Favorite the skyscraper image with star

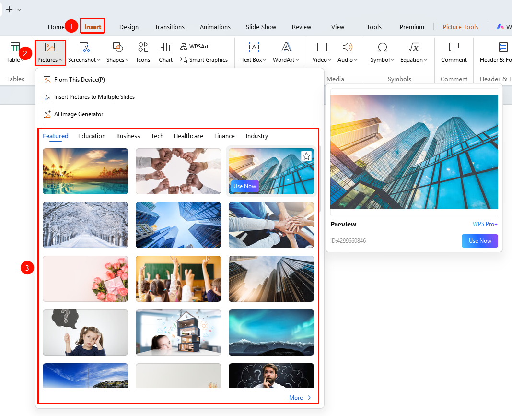(306, 156)
